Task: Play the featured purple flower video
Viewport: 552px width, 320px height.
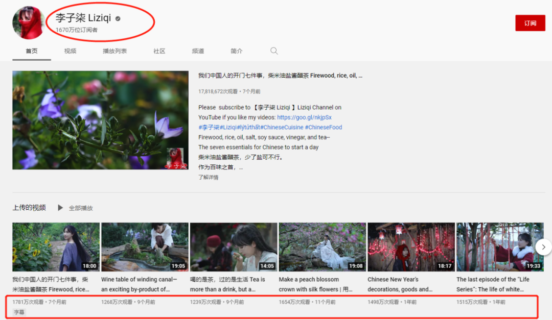Action: [100, 120]
